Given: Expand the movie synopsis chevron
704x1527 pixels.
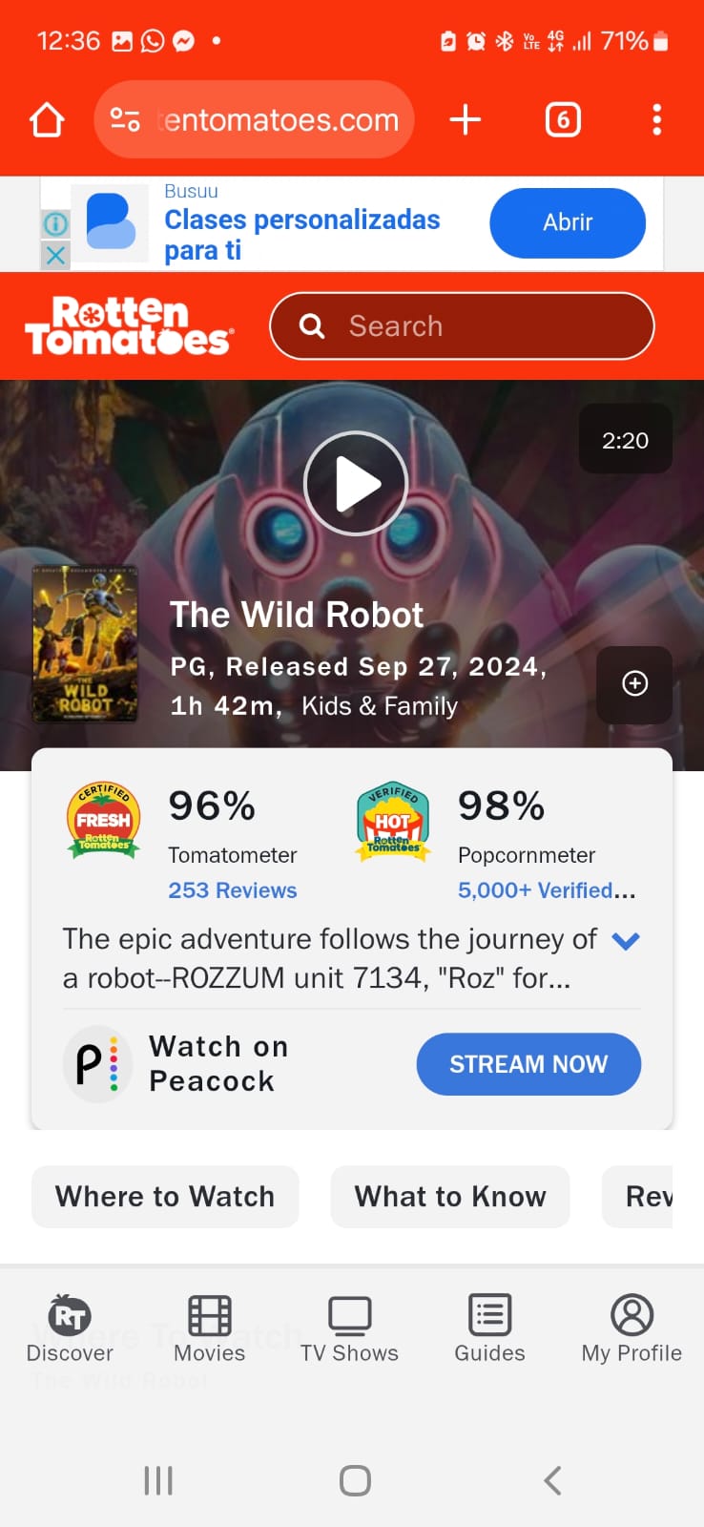Looking at the screenshot, I should [625, 941].
